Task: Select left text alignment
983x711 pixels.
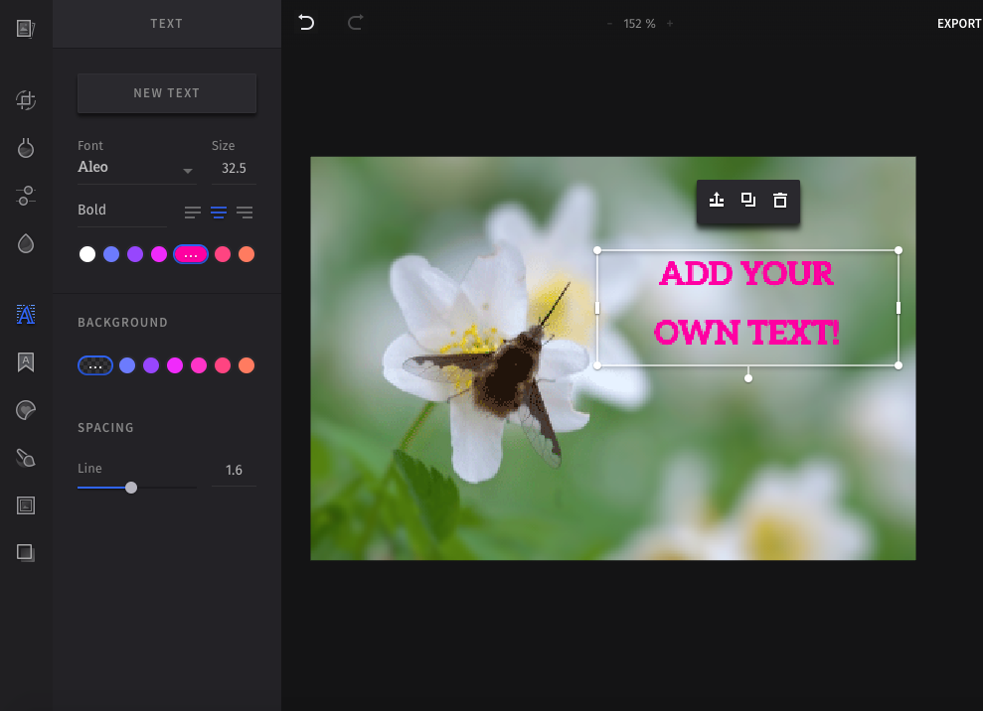Action: [191, 212]
